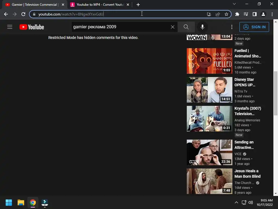
Task: Open a new browser tab
Action: [x=138, y=5]
